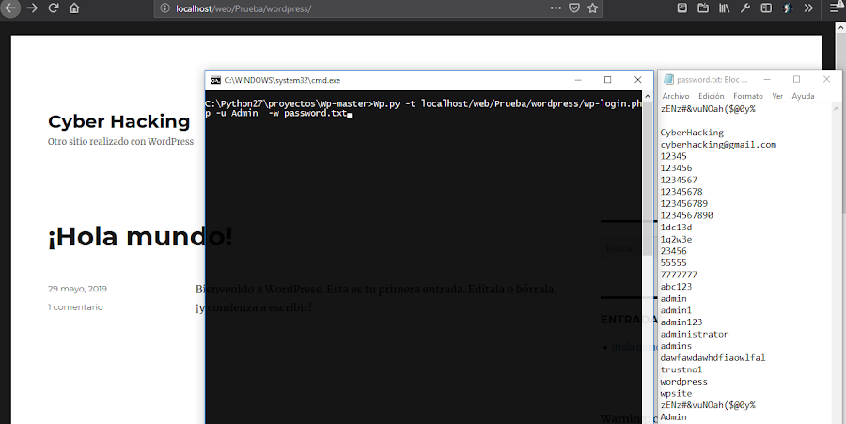
Task: Bookmark this page with star icon
Action: click(592, 8)
